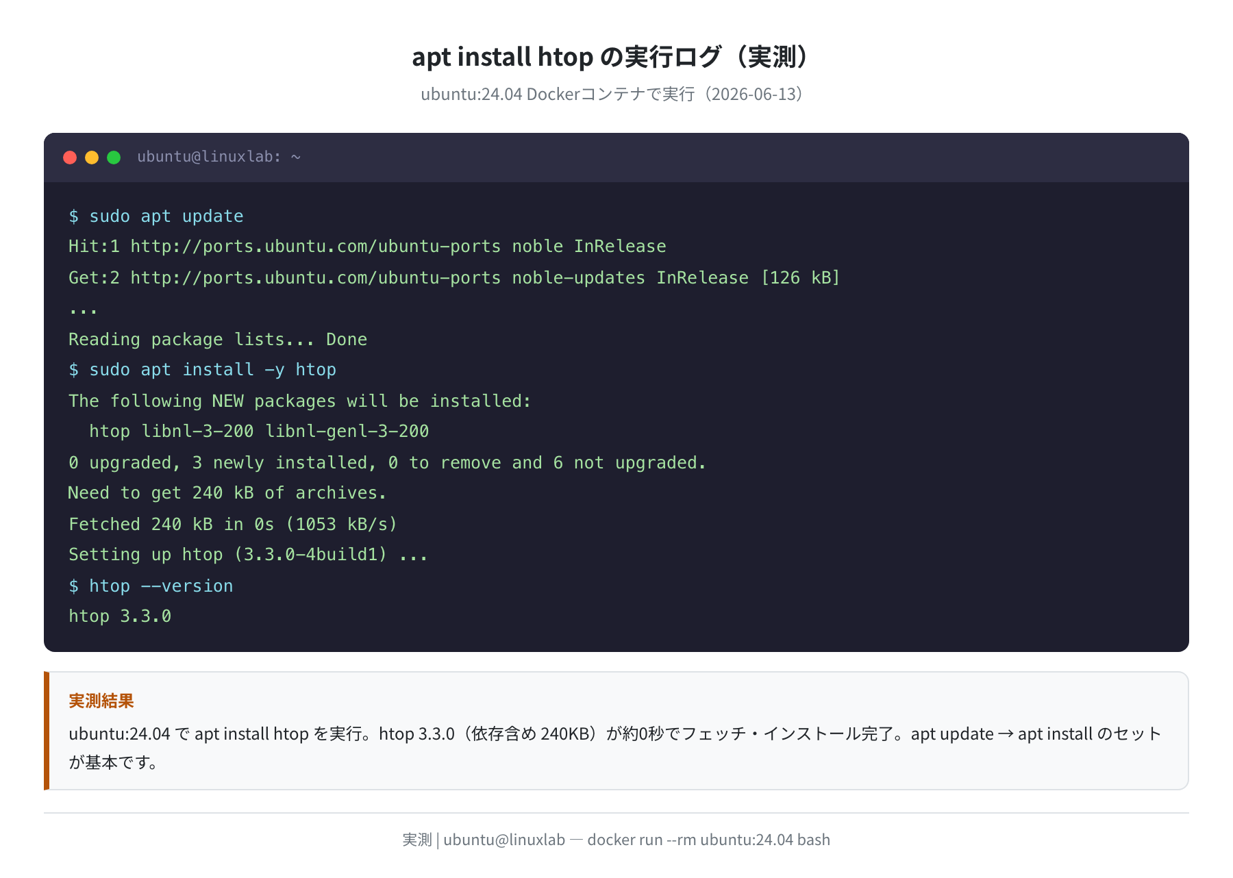This screenshot has height=878, width=1233.
Task: Click the green maximize dot in terminal header
Action: [x=114, y=158]
